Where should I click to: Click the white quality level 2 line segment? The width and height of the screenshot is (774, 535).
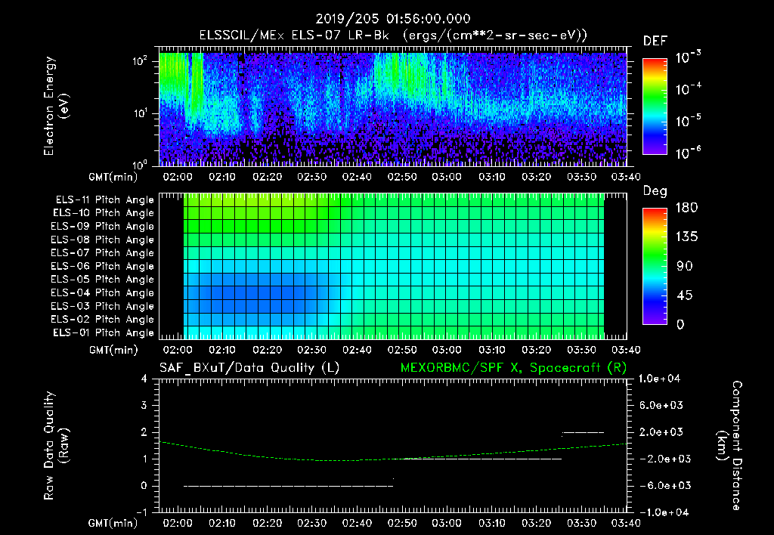(x=583, y=432)
